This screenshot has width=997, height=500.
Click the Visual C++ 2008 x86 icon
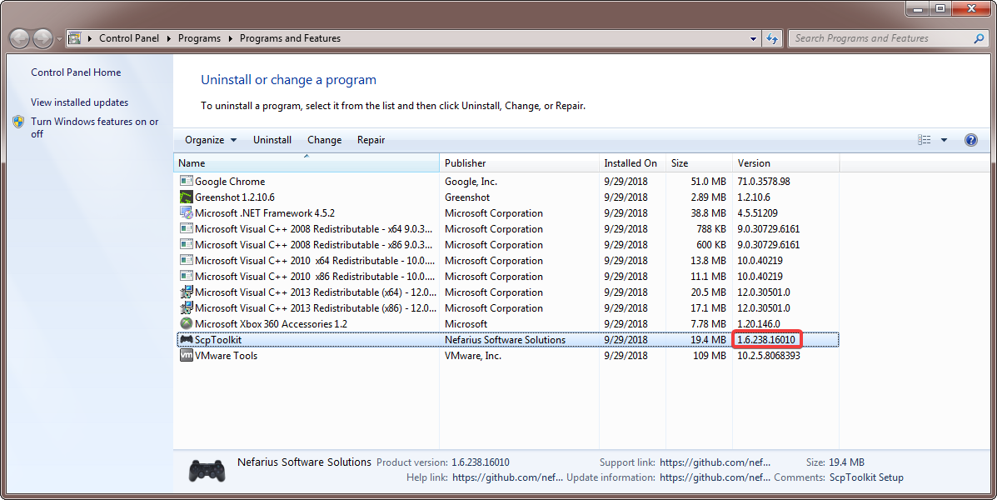coord(187,245)
